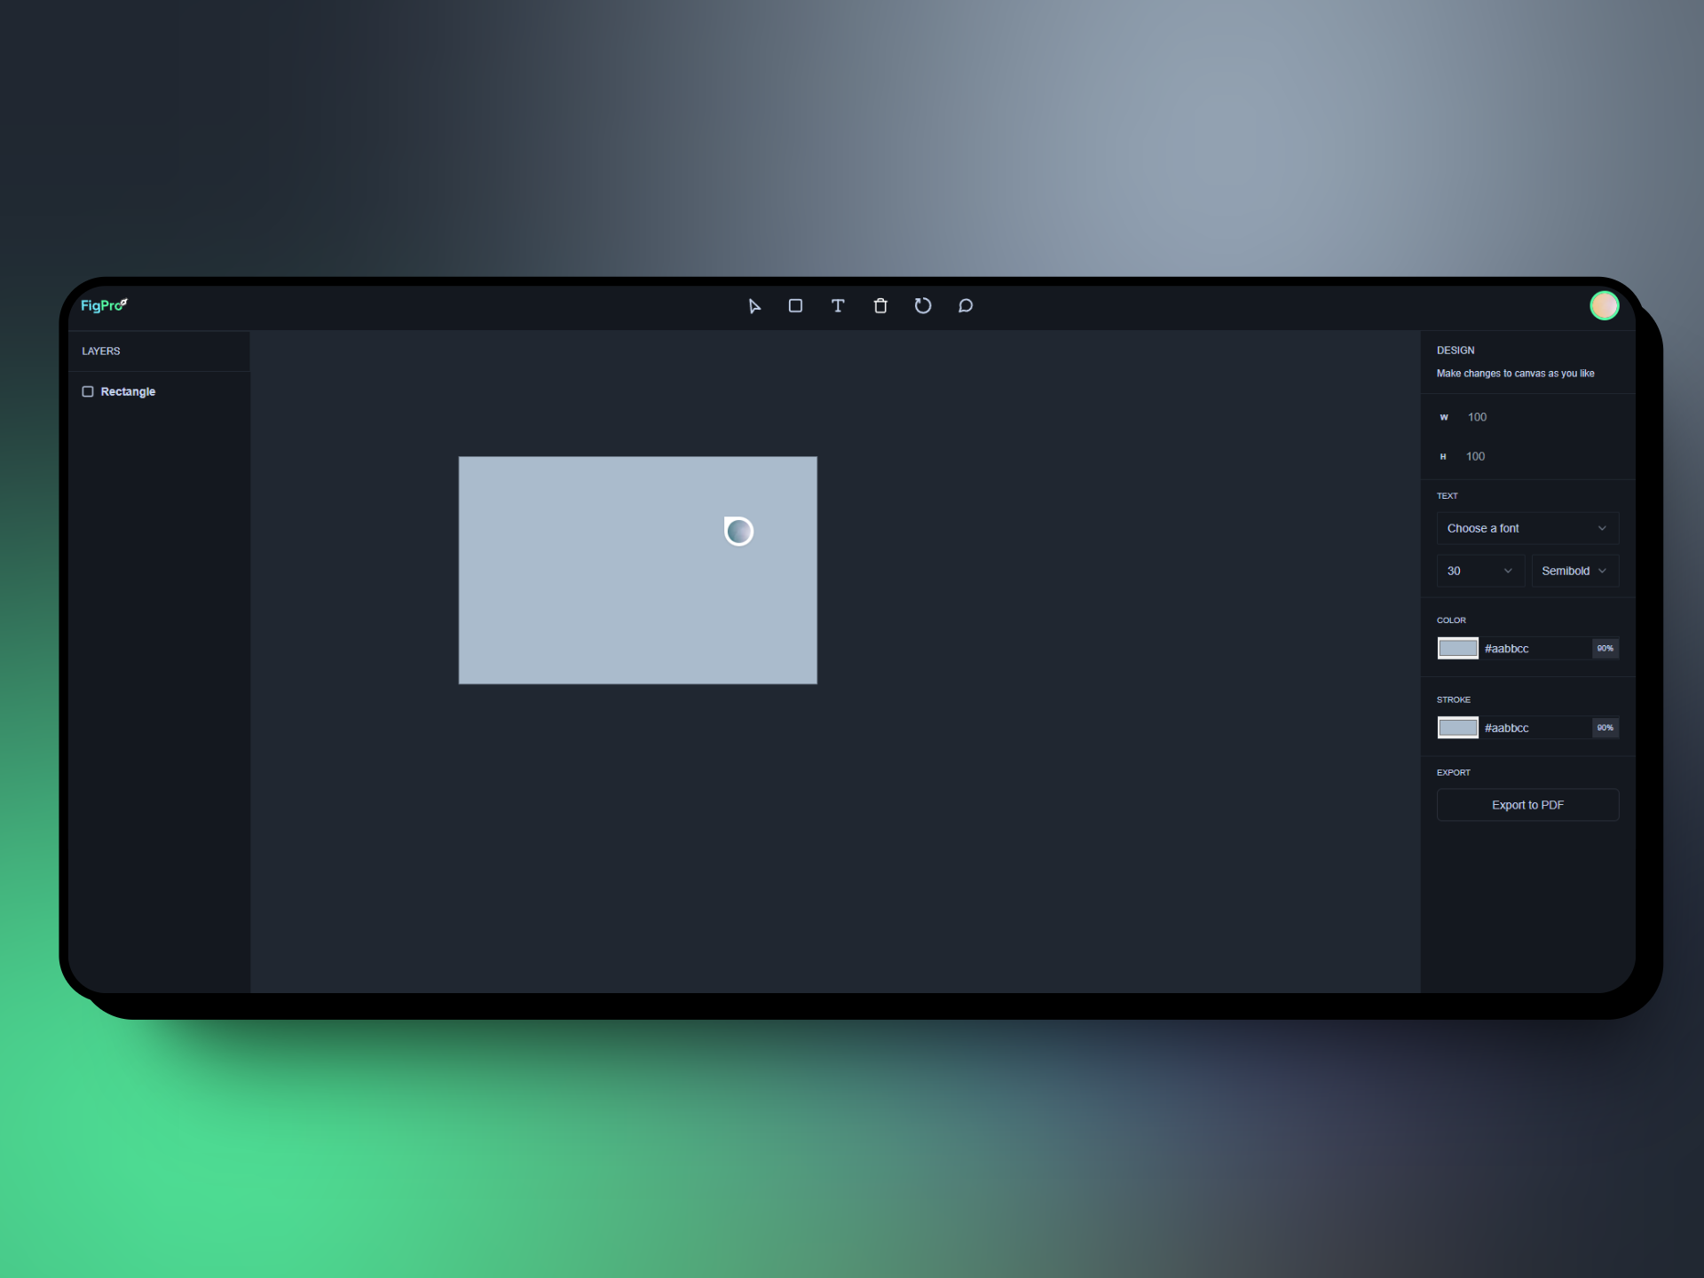Open the comments tool
The image size is (1704, 1278).
(966, 306)
